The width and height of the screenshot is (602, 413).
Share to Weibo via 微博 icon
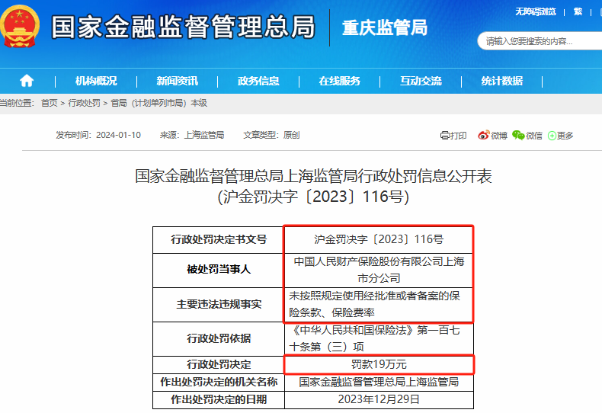tap(492, 135)
